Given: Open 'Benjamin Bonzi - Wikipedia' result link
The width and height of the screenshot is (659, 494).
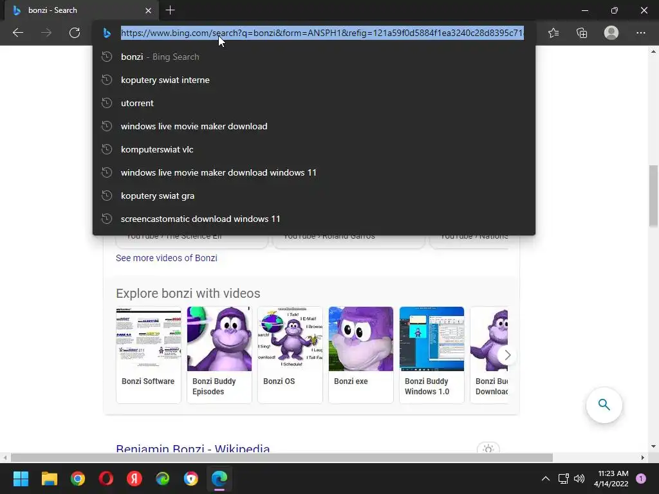Looking at the screenshot, I should (193, 448).
